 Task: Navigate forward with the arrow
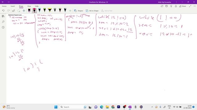pos(8,2)
